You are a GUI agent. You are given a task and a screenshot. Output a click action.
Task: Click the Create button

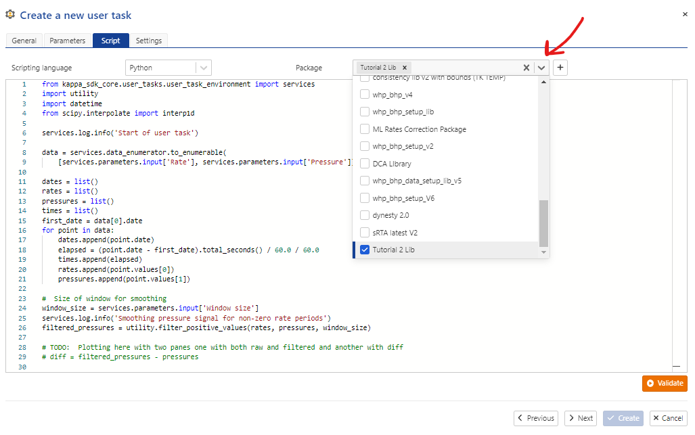(623, 418)
